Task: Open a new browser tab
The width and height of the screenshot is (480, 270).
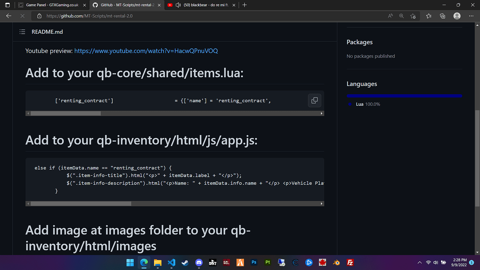Action: (x=245, y=5)
